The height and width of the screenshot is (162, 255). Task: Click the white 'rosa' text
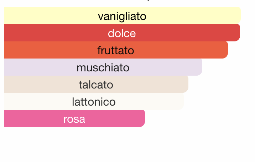[x=74, y=119]
